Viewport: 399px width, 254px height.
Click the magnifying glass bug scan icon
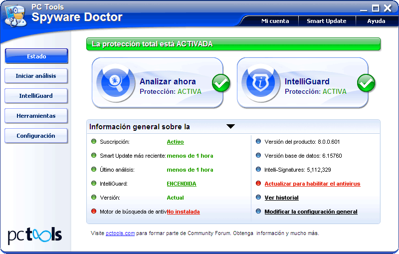[116, 82]
